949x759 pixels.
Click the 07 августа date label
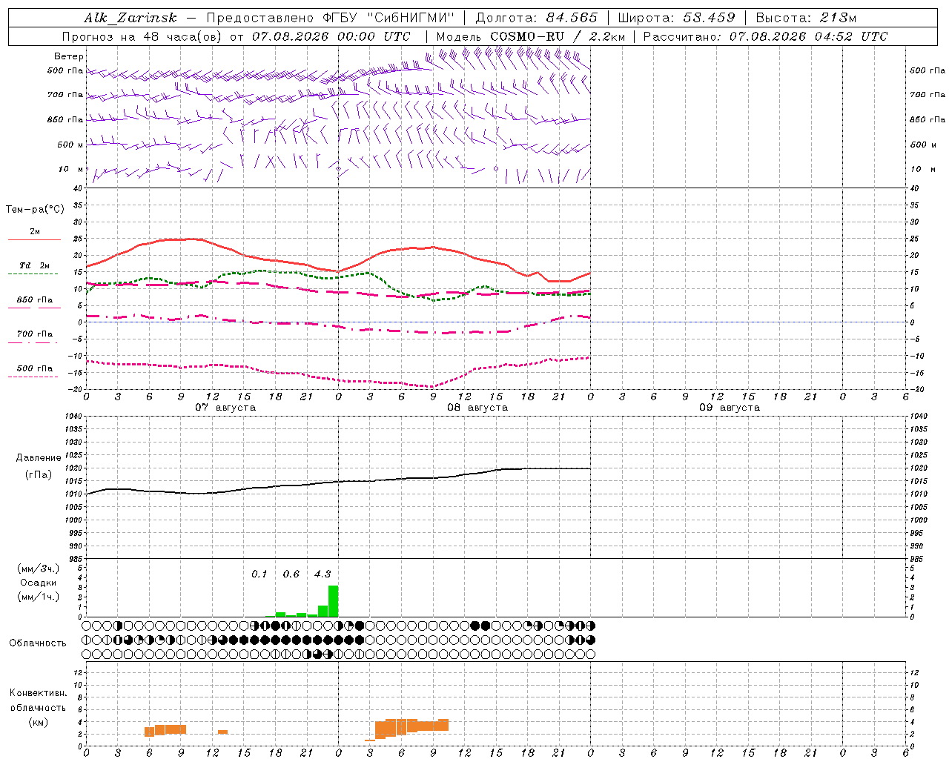tap(225, 408)
